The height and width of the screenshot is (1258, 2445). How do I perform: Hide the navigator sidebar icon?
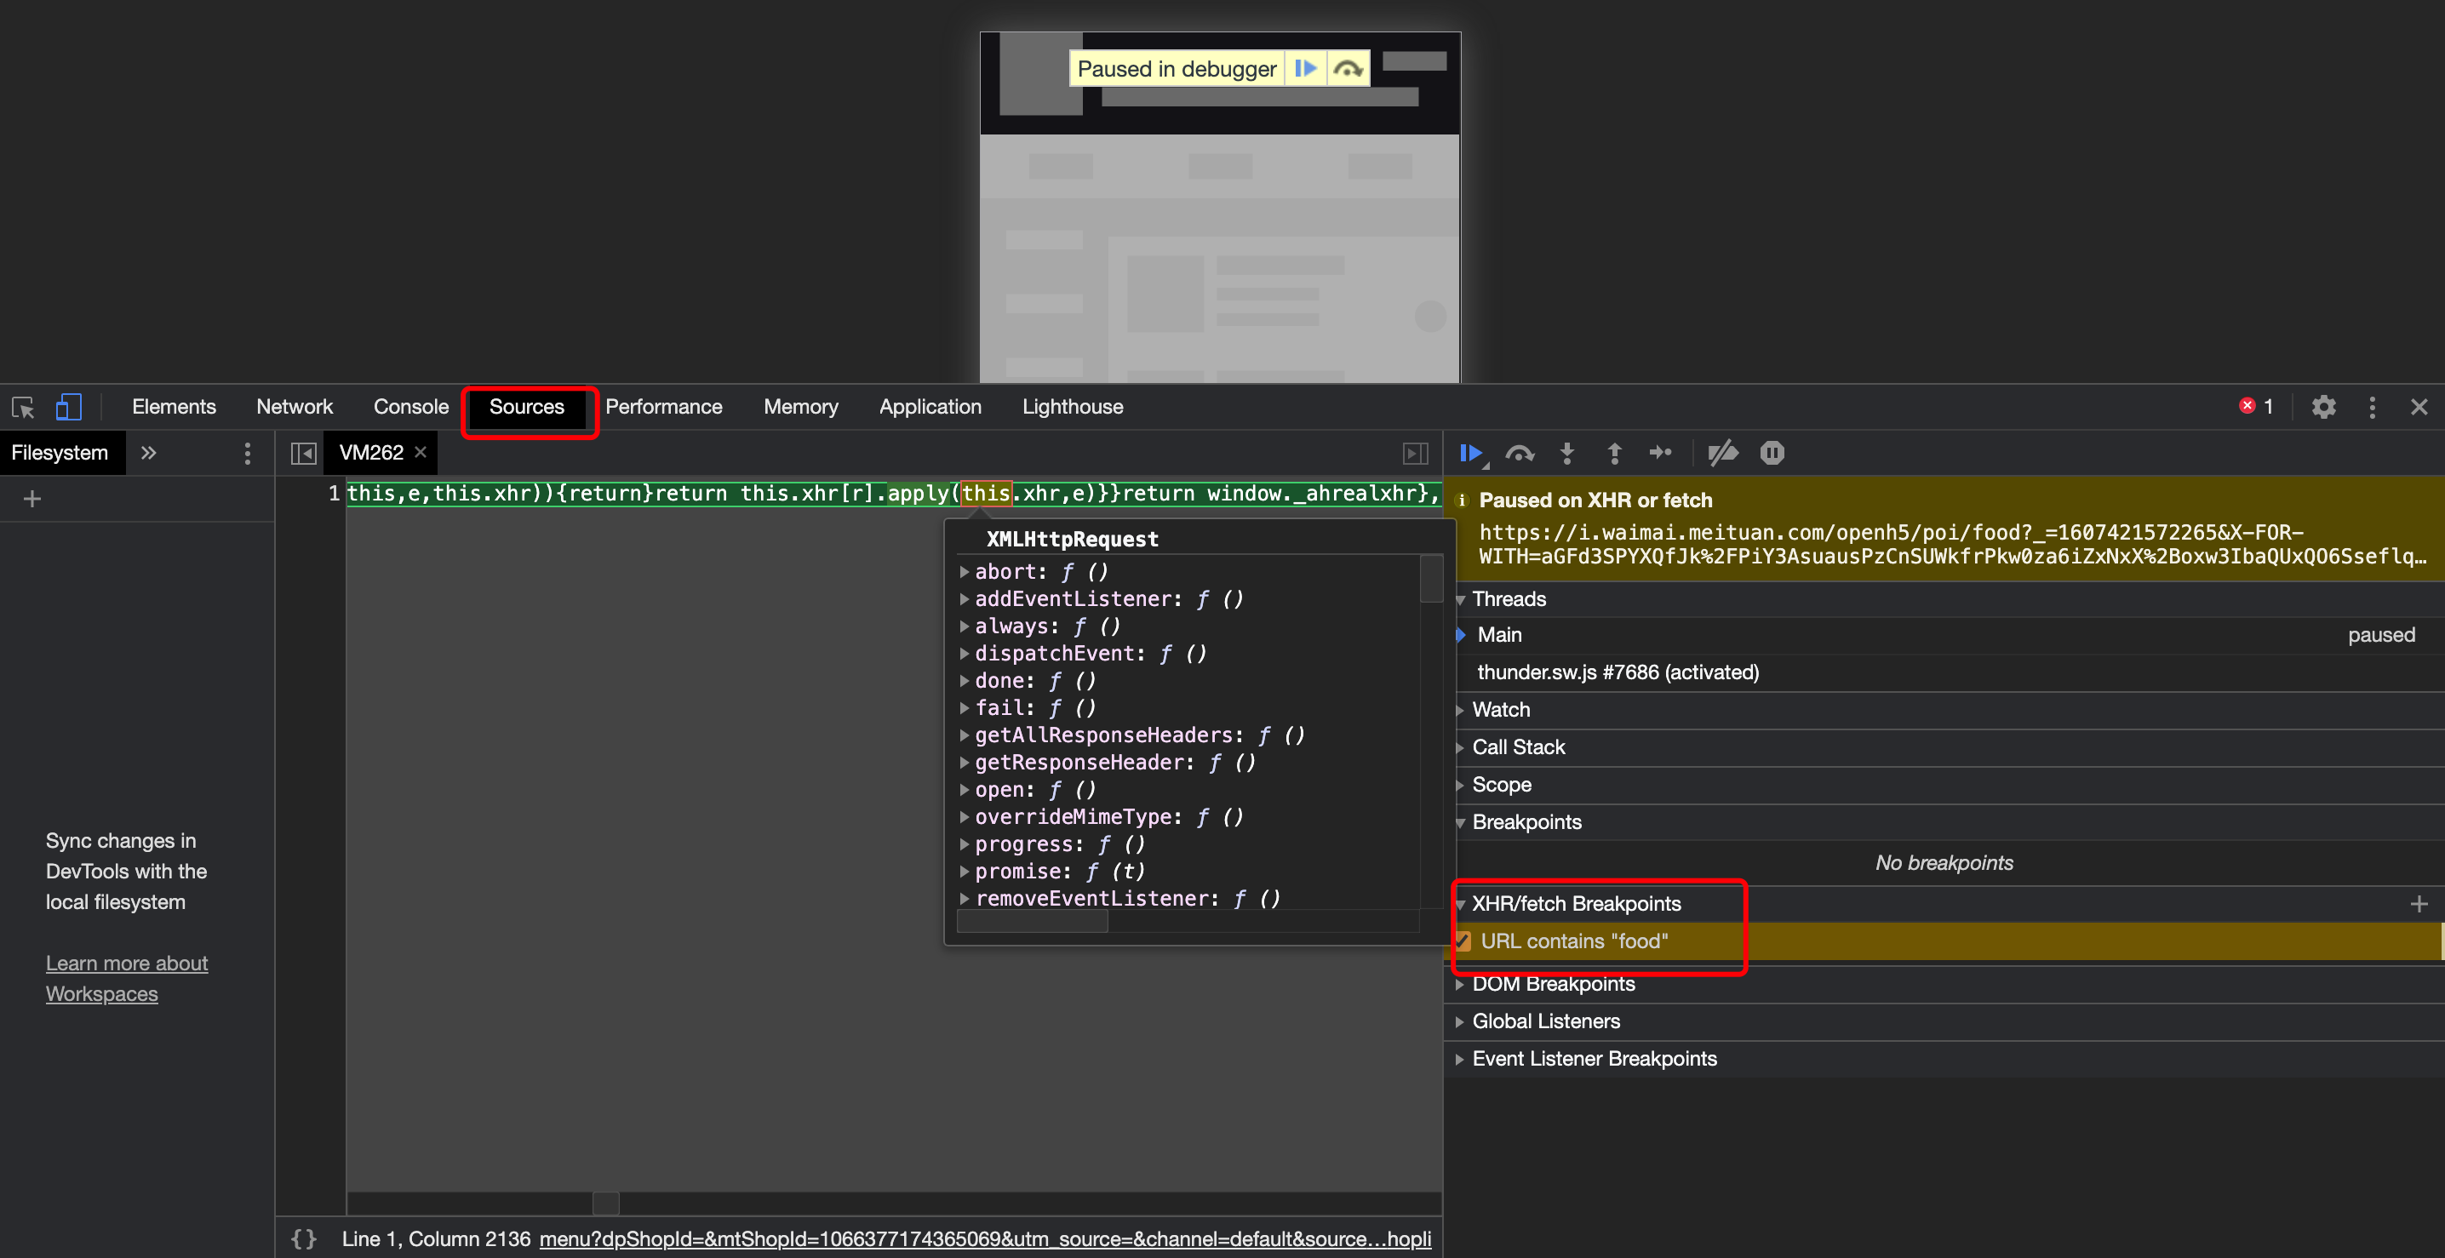pos(303,454)
